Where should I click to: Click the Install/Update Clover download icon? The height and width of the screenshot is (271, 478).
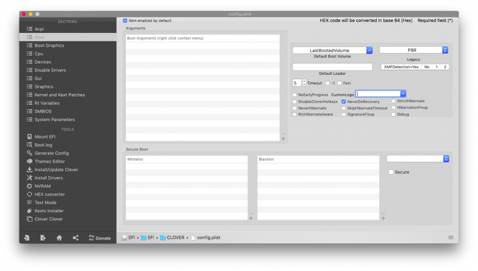[29, 169]
